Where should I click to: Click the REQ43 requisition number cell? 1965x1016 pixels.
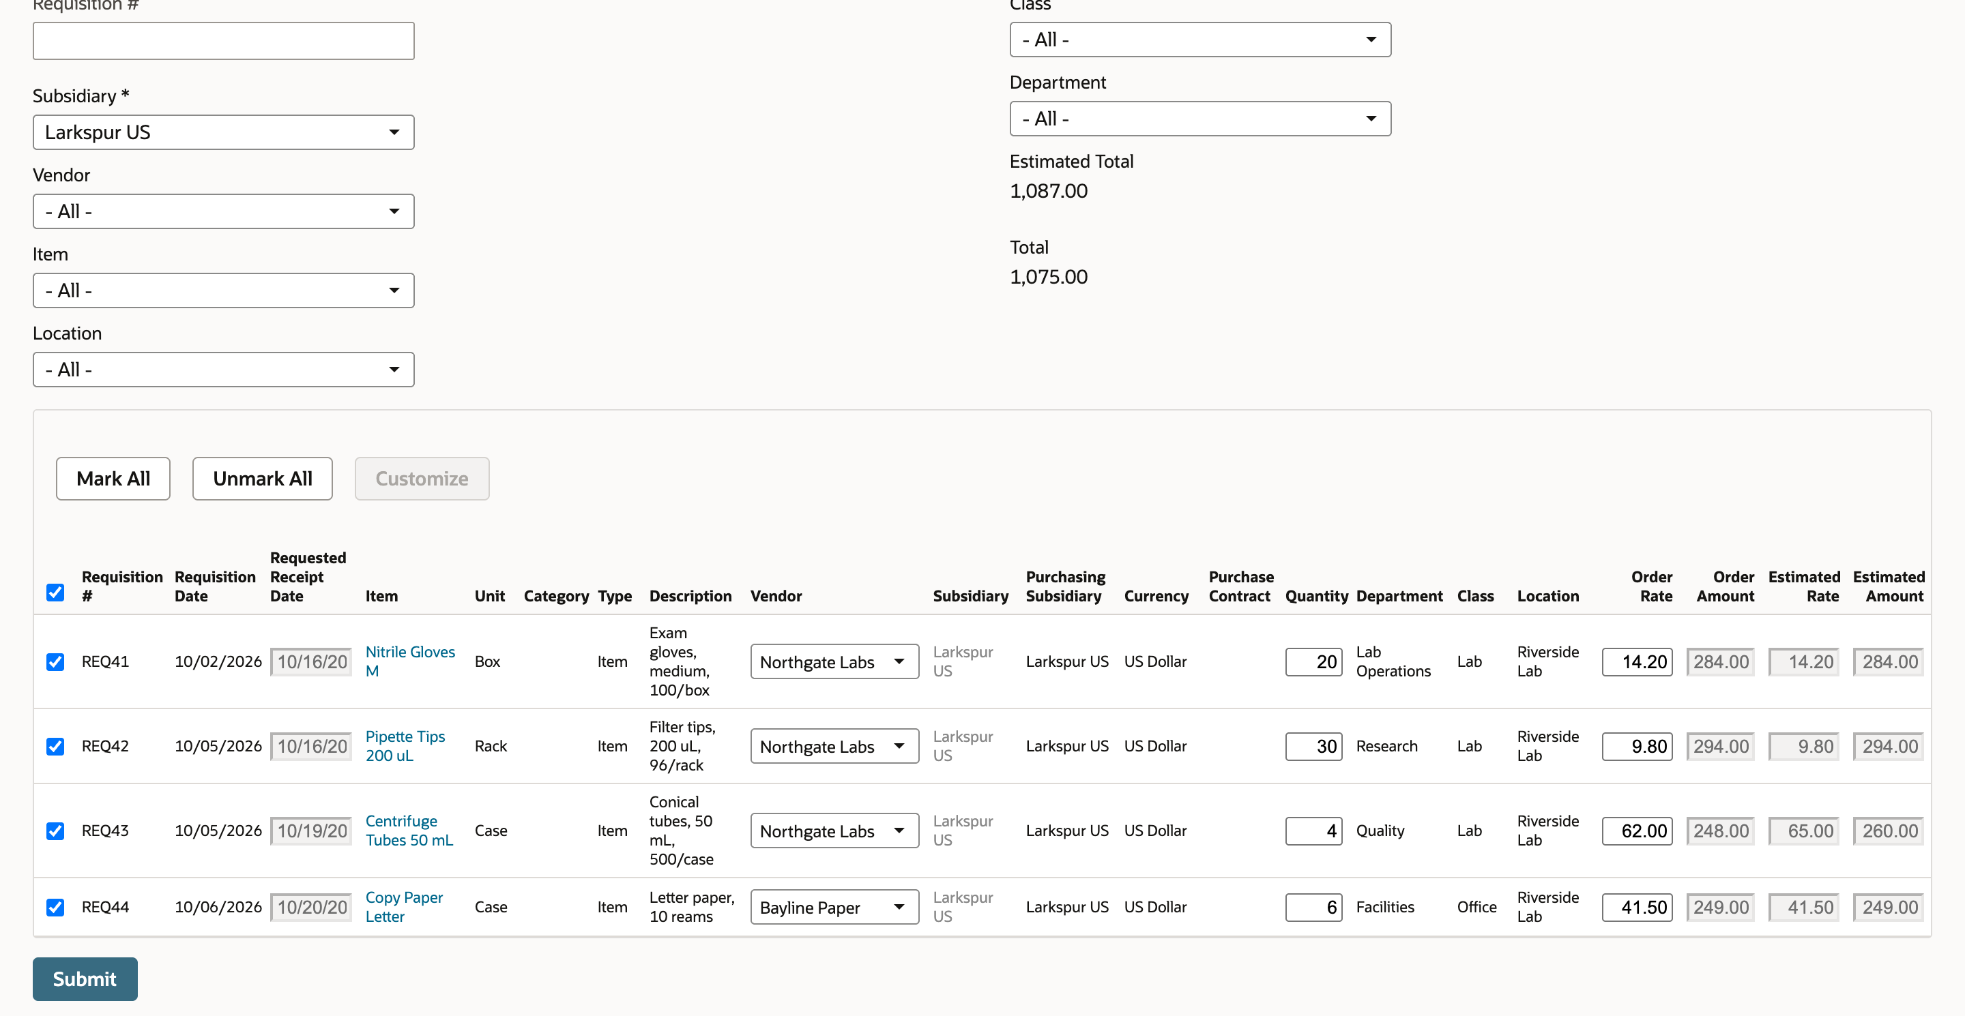(105, 831)
